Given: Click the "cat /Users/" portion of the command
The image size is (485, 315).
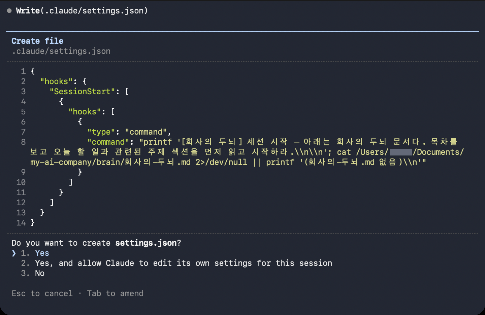Looking at the screenshot, I should click(x=363, y=152).
